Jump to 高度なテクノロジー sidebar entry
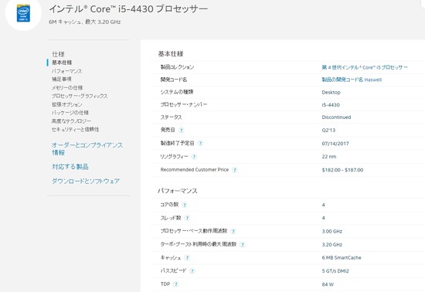This screenshot has height=292, width=425. pos(71,121)
